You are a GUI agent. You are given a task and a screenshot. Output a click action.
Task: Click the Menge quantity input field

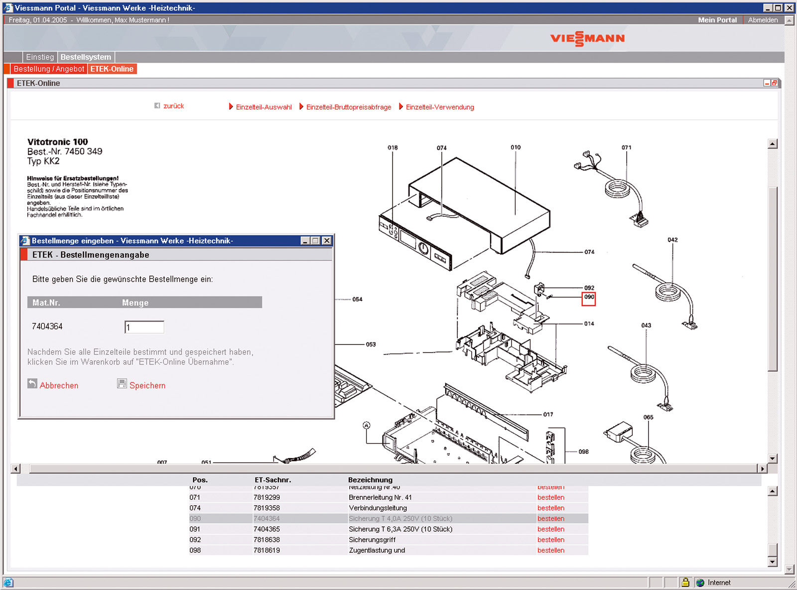(x=144, y=327)
